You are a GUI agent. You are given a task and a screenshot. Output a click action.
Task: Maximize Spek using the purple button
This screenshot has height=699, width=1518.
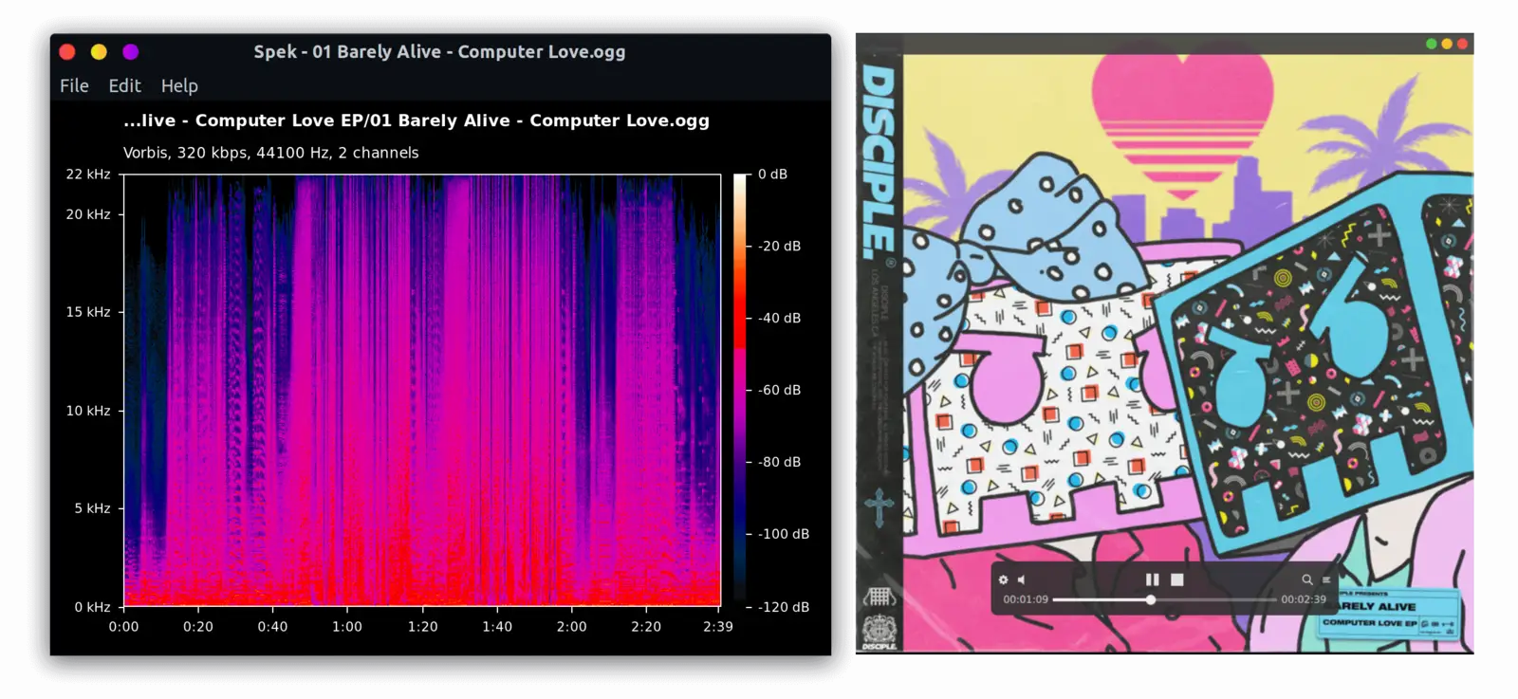point(131,51)
